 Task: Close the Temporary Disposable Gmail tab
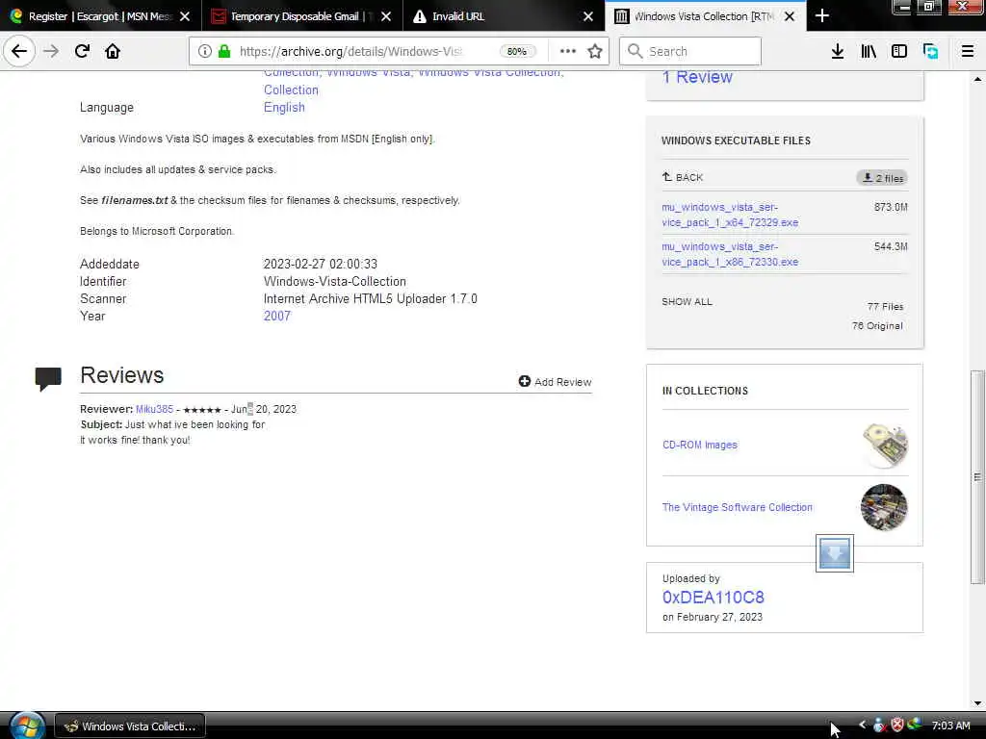pyautogui.click(x=386, y=16)
